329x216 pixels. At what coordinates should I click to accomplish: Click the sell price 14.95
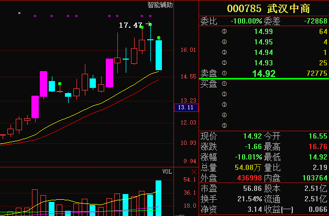[x=264, y=42]
